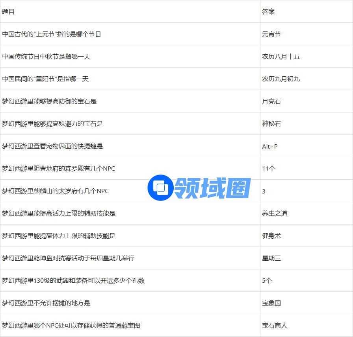Click the Alt+P shortcut answer
This screenshot has width=353, height=337.
pyautogui.click(x=270, y=146)
